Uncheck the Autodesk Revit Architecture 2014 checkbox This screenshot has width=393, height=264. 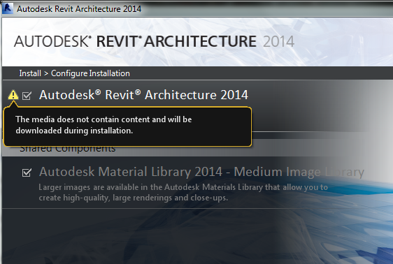(27, 96)
